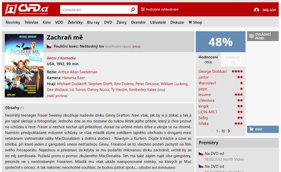
Task: Open the Ovládací panel menu
Action: point(263,36)
